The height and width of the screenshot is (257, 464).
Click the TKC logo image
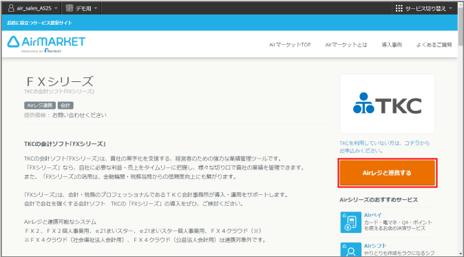tap(387, 103)
